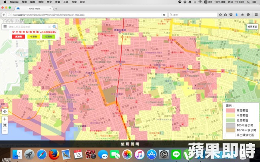
Task: Click the 新興區 district label
Action: click(140, 75)
